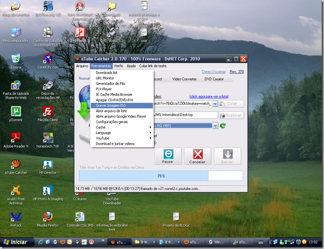Select URL Monitor menu entry
The image size is (324, 249).
coord(122,78)
